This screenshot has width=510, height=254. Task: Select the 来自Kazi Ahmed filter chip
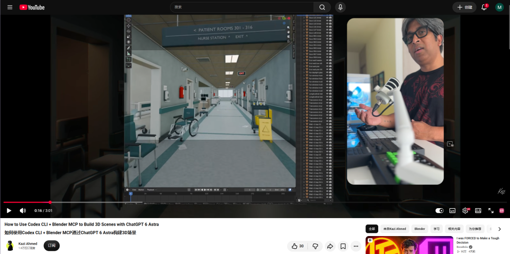394,229
